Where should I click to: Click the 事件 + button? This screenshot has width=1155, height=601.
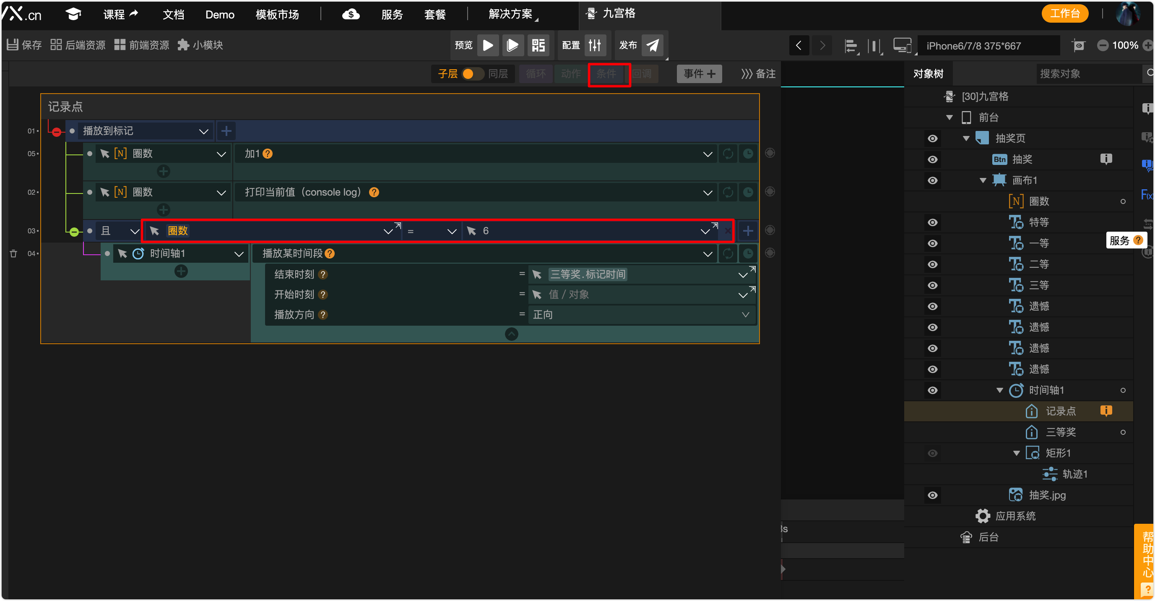(699, 73)
